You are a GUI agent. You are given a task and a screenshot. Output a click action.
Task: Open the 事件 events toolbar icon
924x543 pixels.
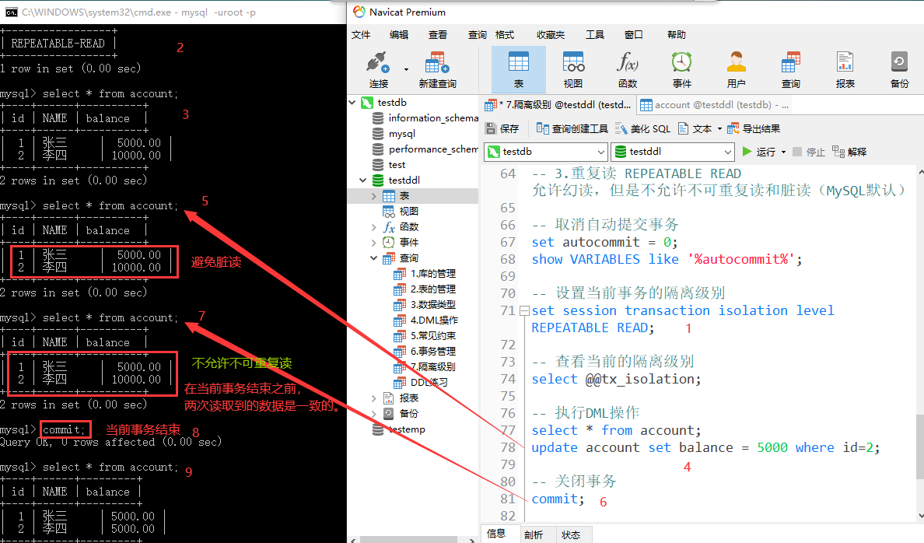(x=682, y=69)
